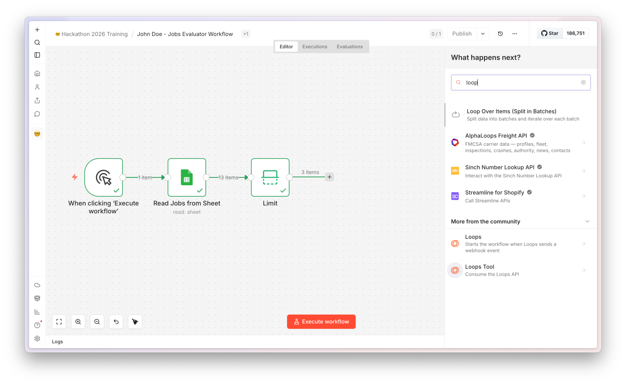Open the three-dots workflow options menu
Screen dimensions: 626x385
pyautogui.click(x=515, y=34)
